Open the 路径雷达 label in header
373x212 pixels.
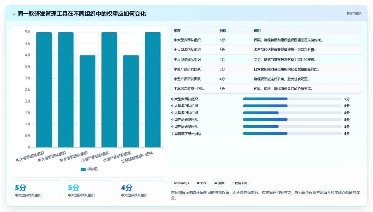(x=354, y=13)
